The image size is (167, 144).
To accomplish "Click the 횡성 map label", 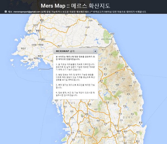I will click(x=105, y=74).
